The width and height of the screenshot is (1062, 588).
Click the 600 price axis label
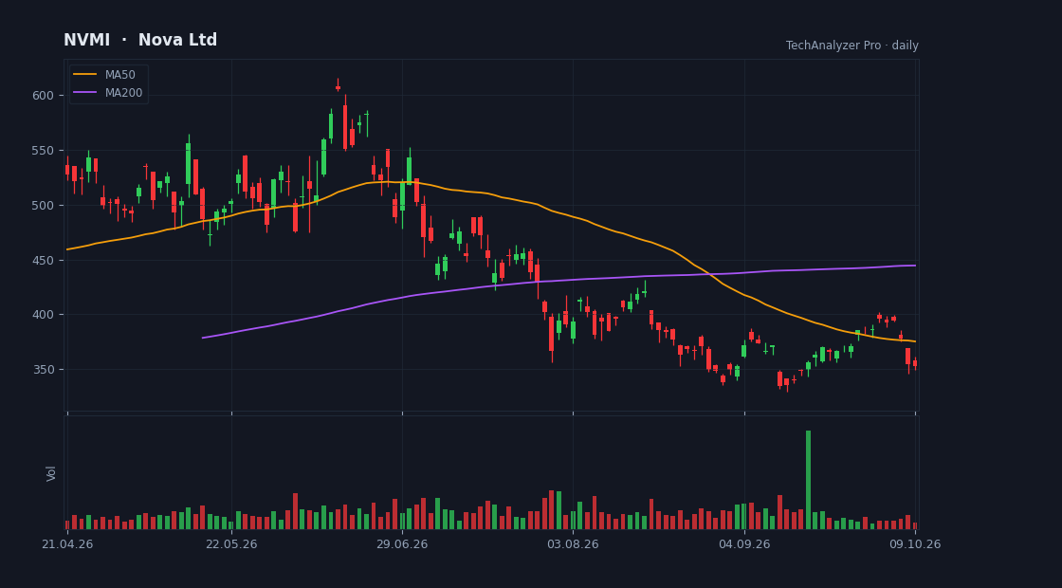43,96
